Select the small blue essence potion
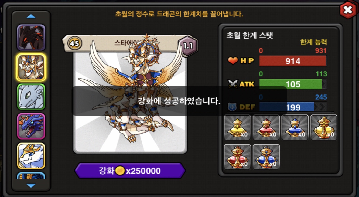 pyautogui.click(x=295, y=127)
